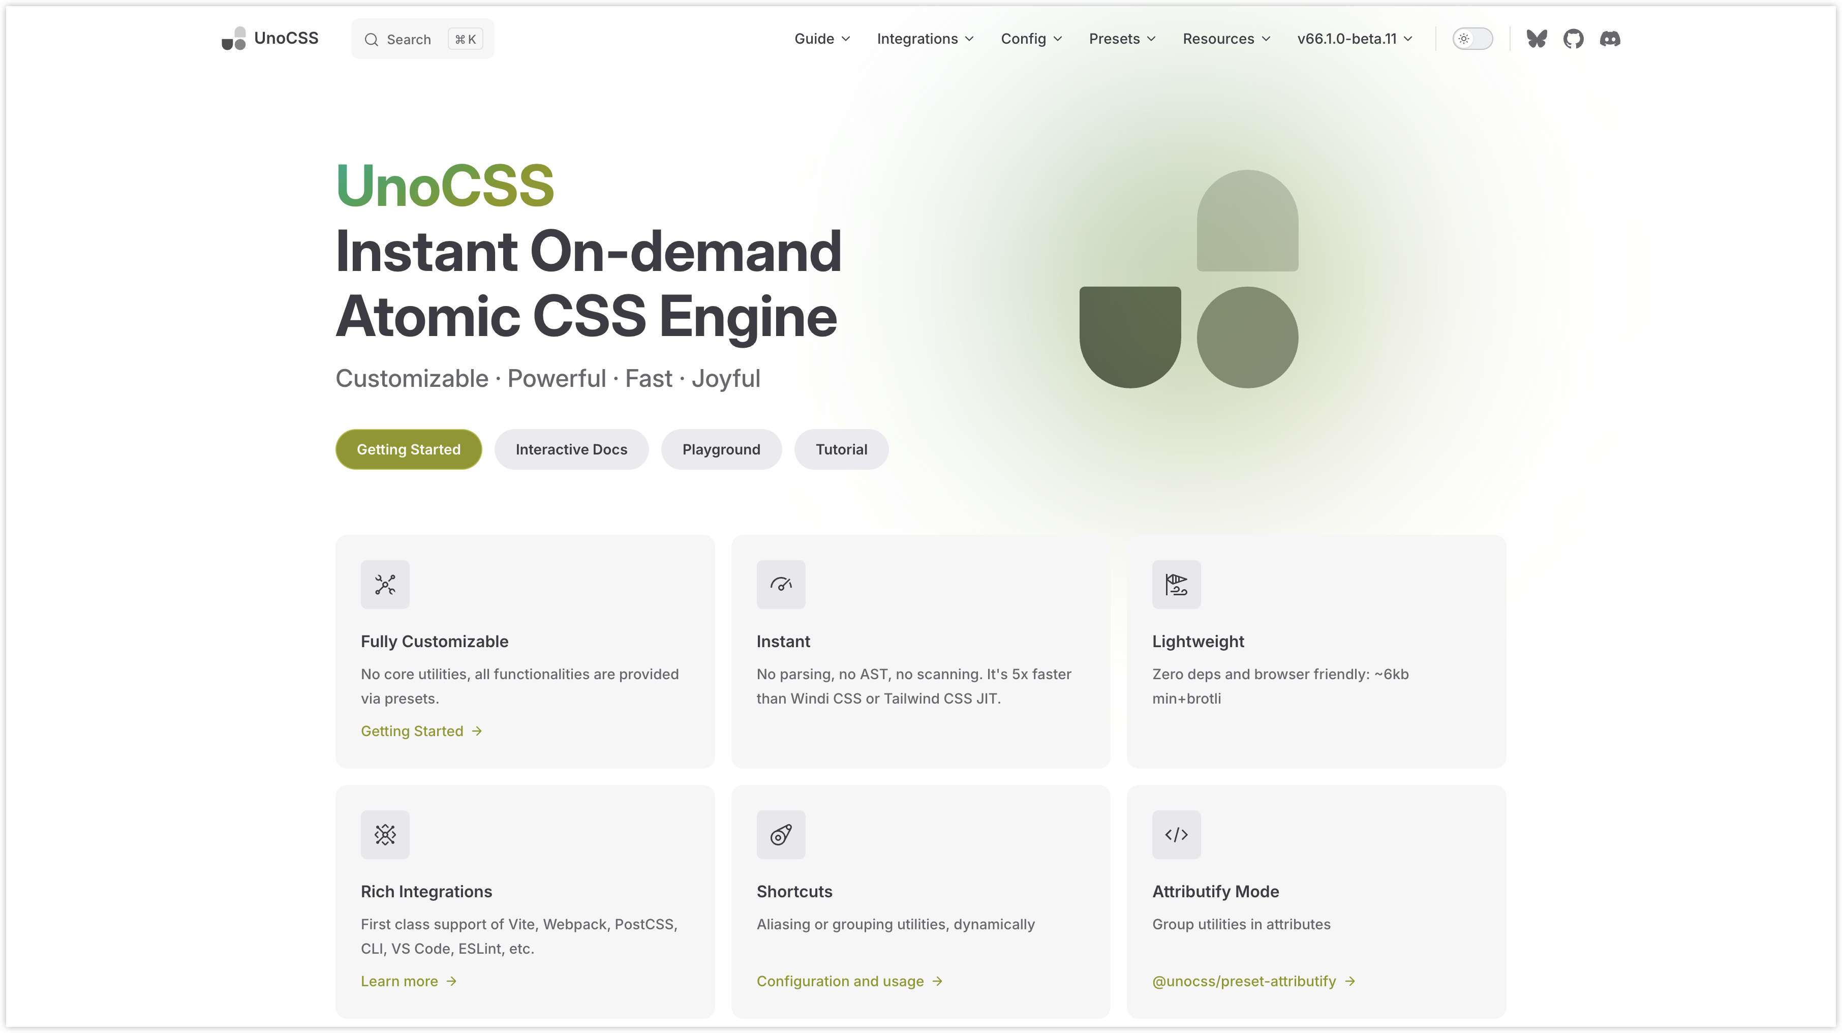
Task: Open the v66.1.0-beta.11 version dropdown
Action: (1355, 39)
